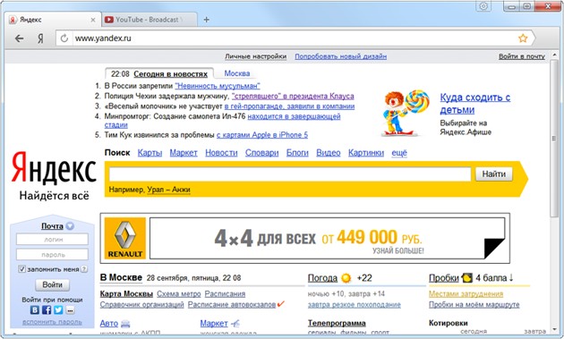Click the page vertical scrollbar
The image size is (564, 339).
click(x=553, y=139)
